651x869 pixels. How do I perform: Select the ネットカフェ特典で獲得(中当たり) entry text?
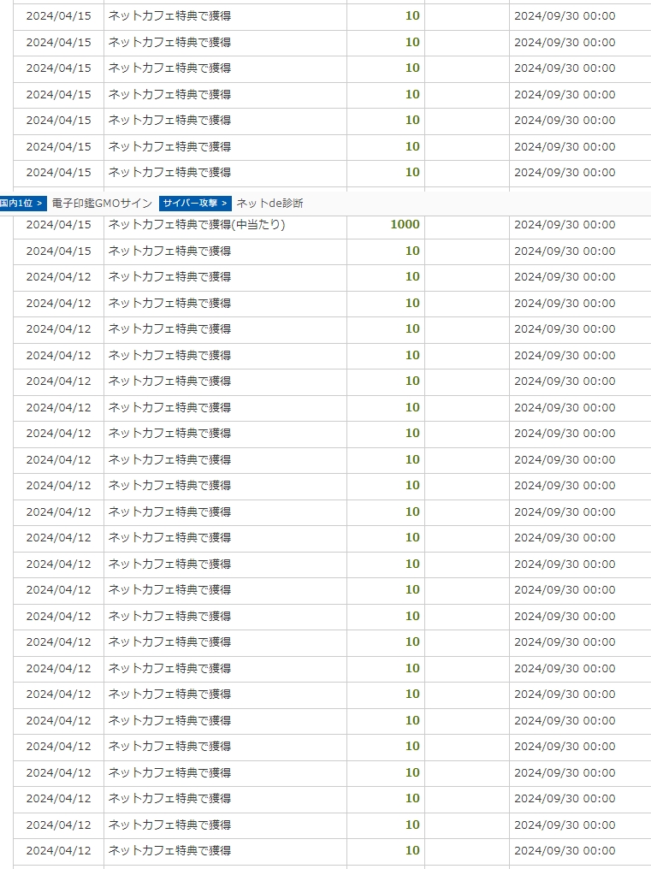[196, 225]
